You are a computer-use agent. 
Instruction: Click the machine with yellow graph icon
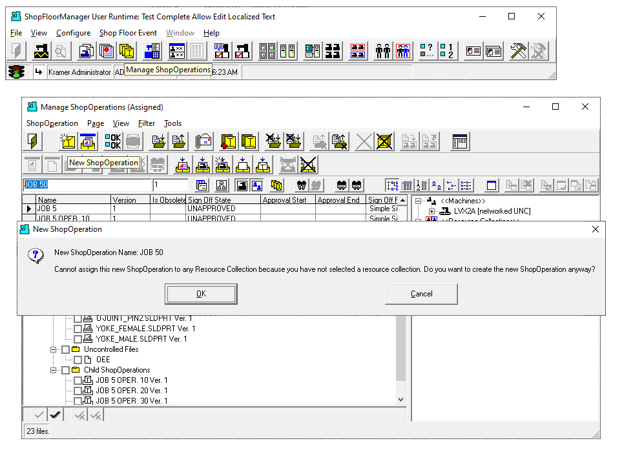[x=41, y=51]
